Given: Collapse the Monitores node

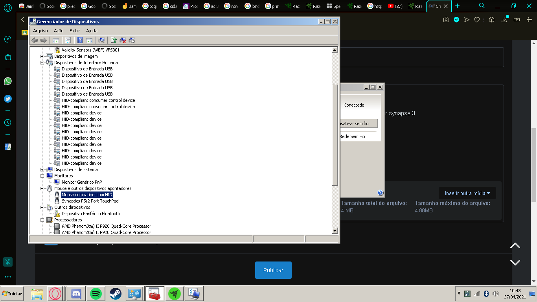Looking at the screenshot, I should [x=42, y=176].
